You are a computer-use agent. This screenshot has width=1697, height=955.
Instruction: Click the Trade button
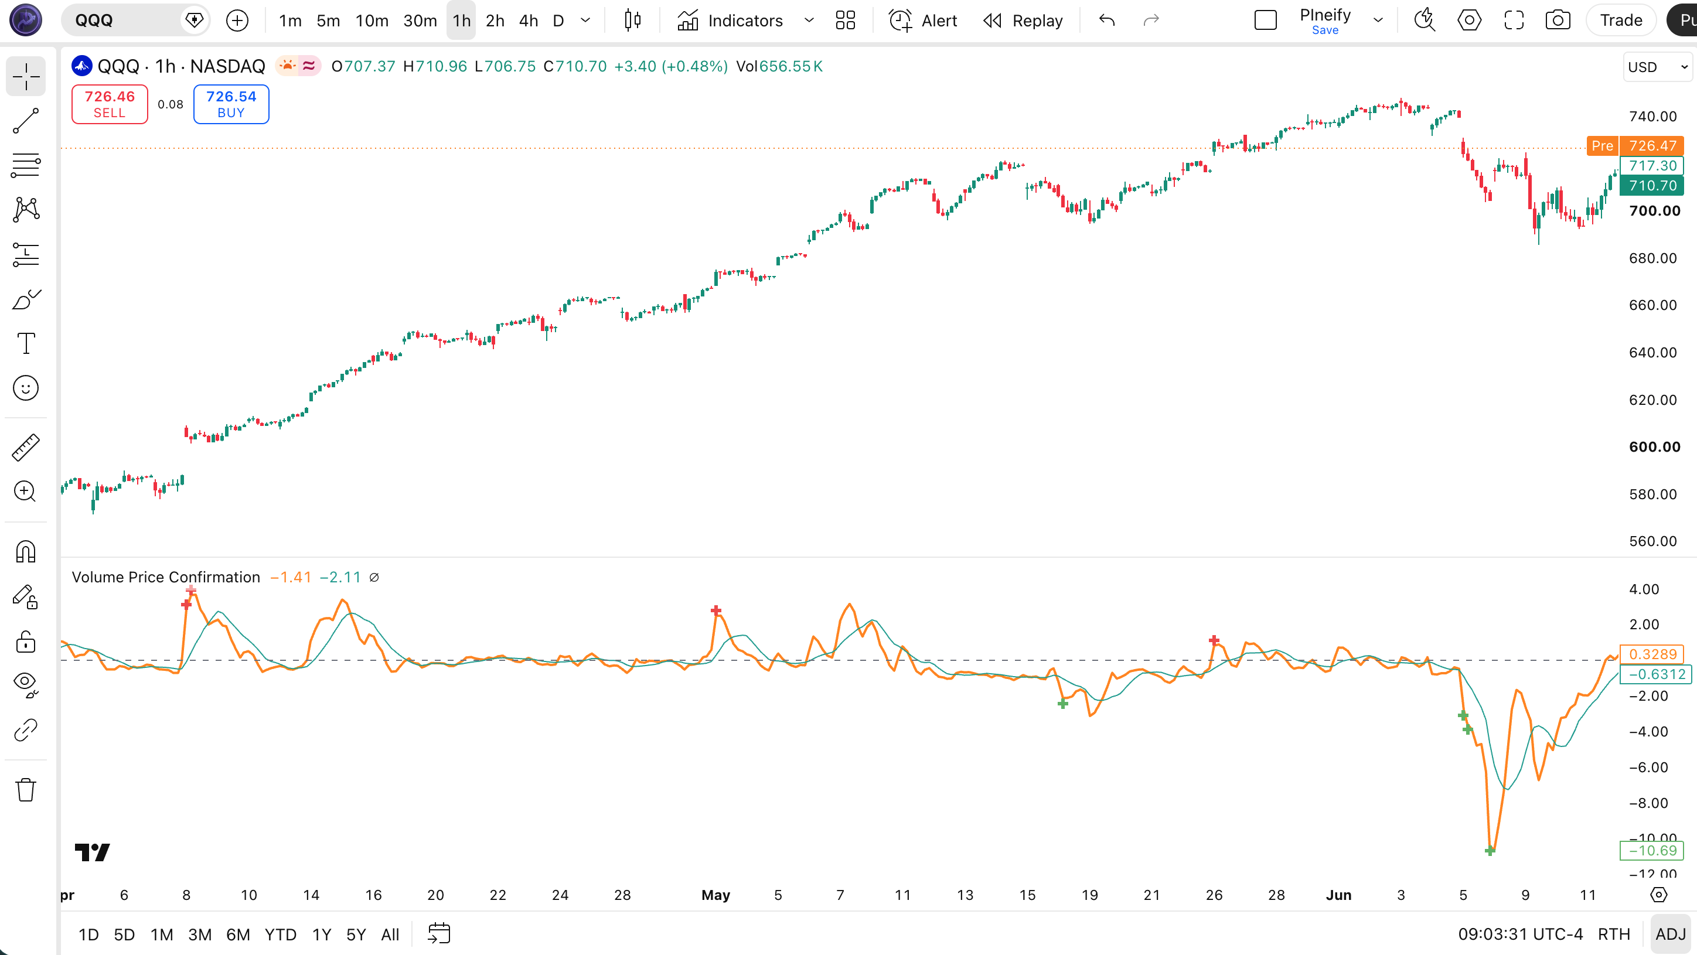(1621, 21)
